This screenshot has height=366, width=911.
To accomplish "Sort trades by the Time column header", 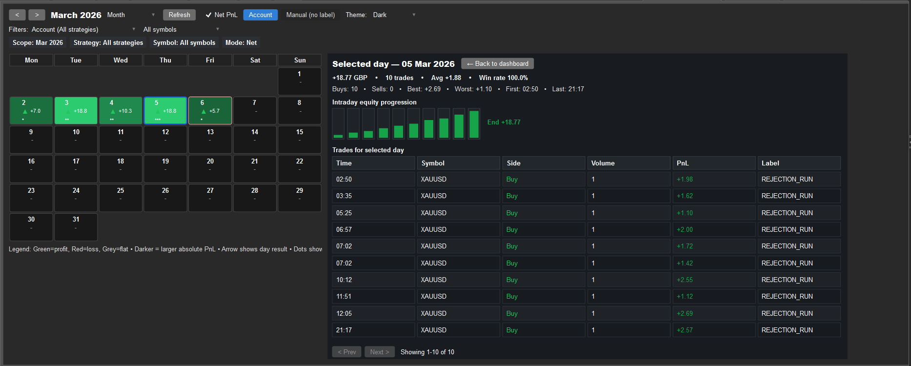I will (x=373, y=163).
